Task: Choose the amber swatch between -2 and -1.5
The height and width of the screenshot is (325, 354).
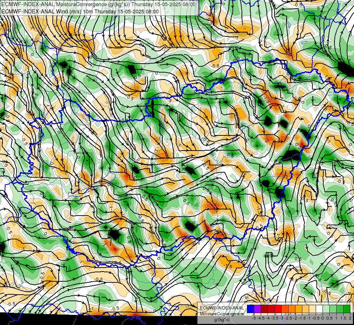Action: click(x=299, y=309)
